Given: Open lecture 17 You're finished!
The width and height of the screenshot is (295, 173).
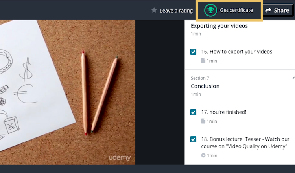Looking at the screenshot, I should pos(224,112).
